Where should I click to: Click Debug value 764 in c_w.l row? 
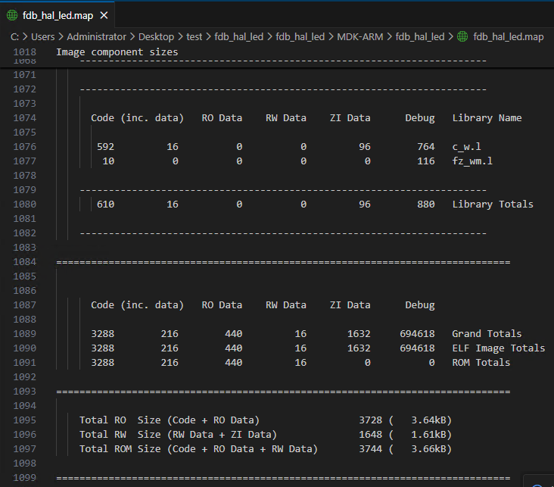[x=426, y=146]
